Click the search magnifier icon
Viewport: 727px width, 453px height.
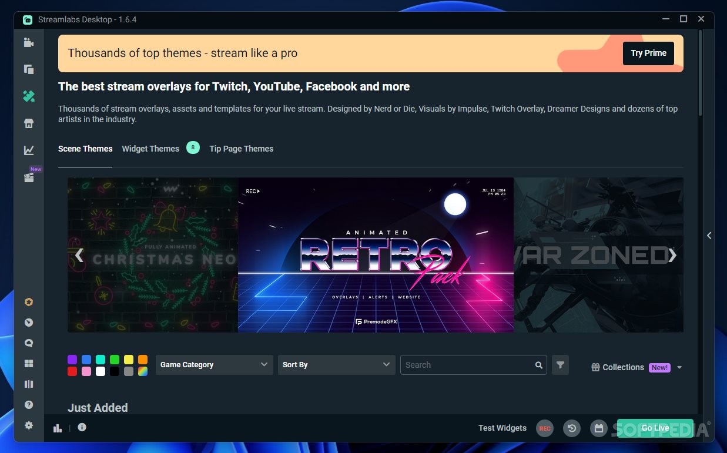click(x=539, y=365)
